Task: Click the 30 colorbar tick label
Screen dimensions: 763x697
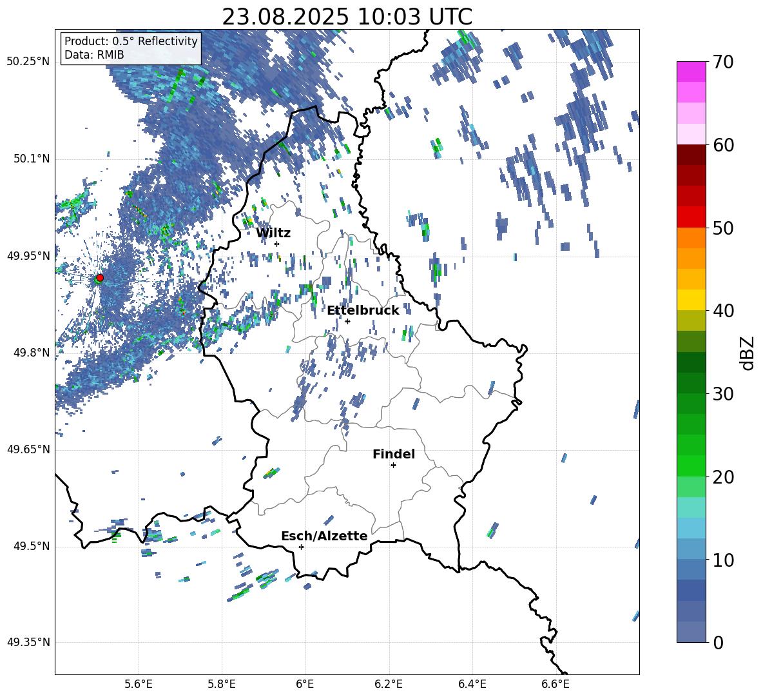Action: coord(723,394)
